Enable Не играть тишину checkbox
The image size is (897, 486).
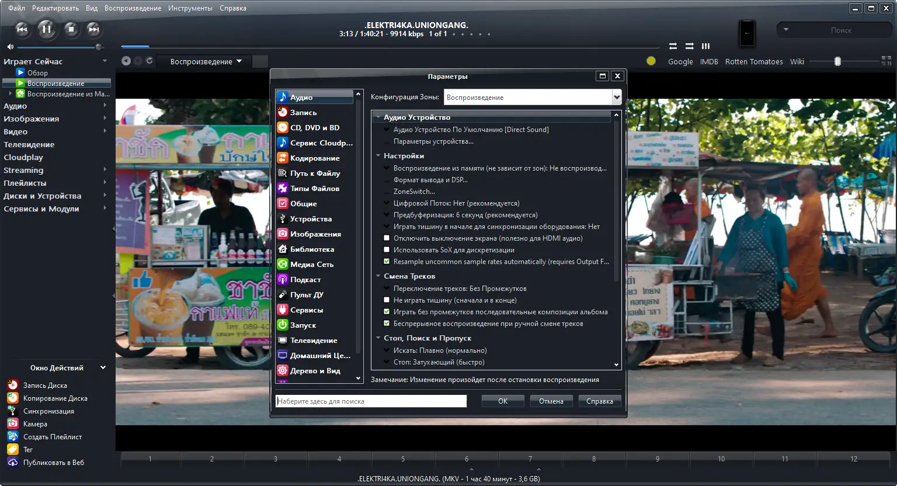click(x=387, y=300)
